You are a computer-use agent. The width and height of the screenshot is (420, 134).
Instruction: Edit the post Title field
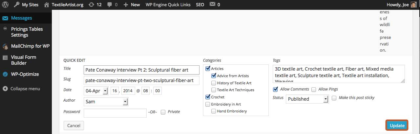pos(141,70)
